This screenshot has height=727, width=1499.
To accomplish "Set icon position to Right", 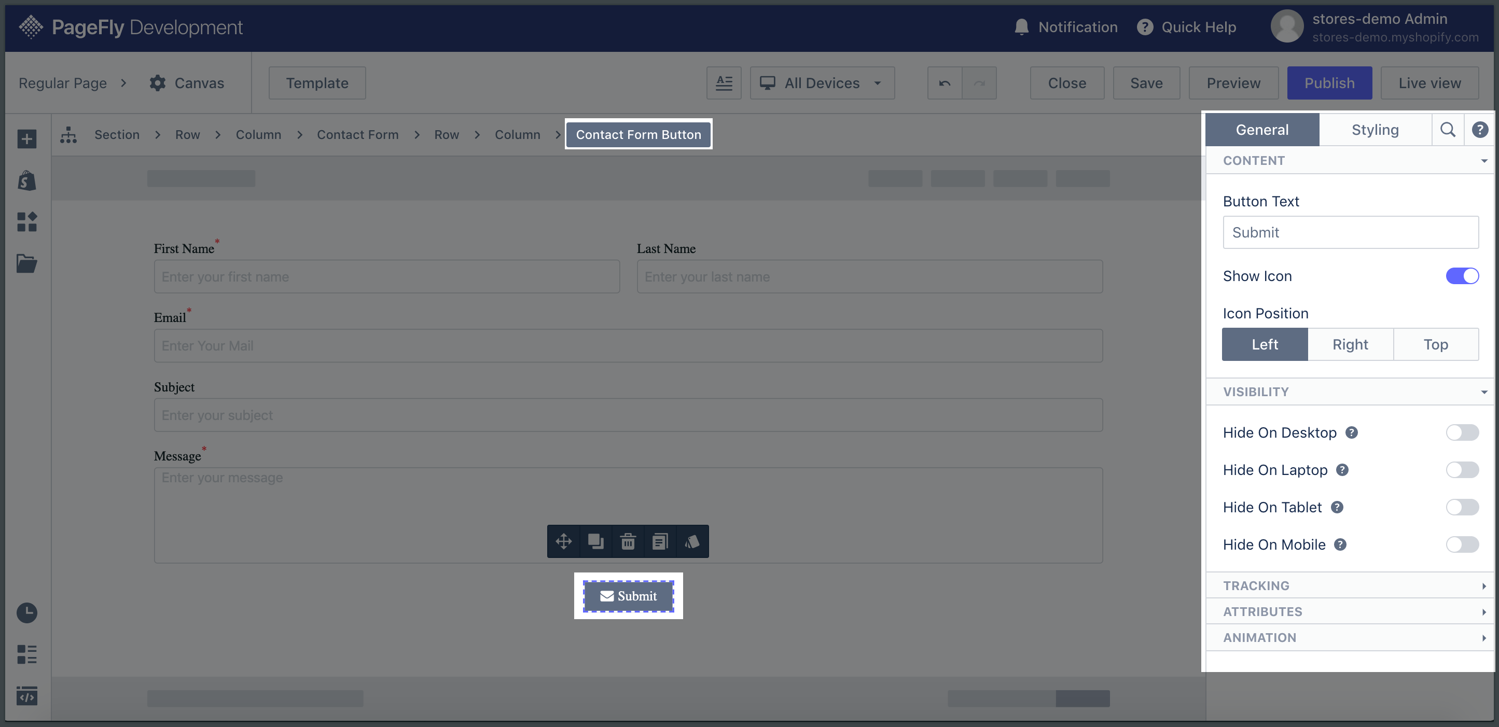I will (x=1350, y=344).
